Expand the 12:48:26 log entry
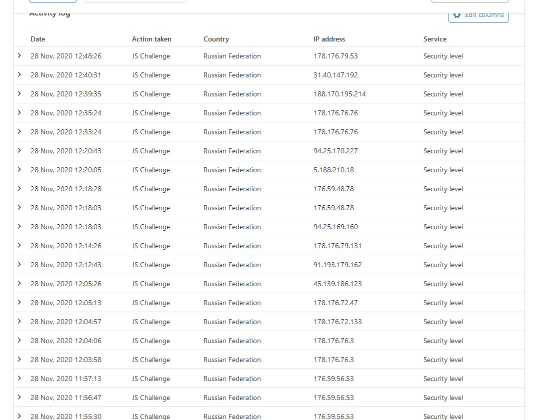The width and height of the screenshot is (546, 420). coord(19,56)
